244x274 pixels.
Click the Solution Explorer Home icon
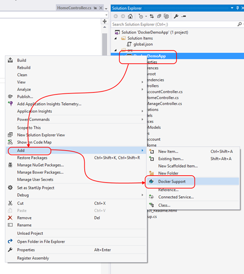point(130,16)
